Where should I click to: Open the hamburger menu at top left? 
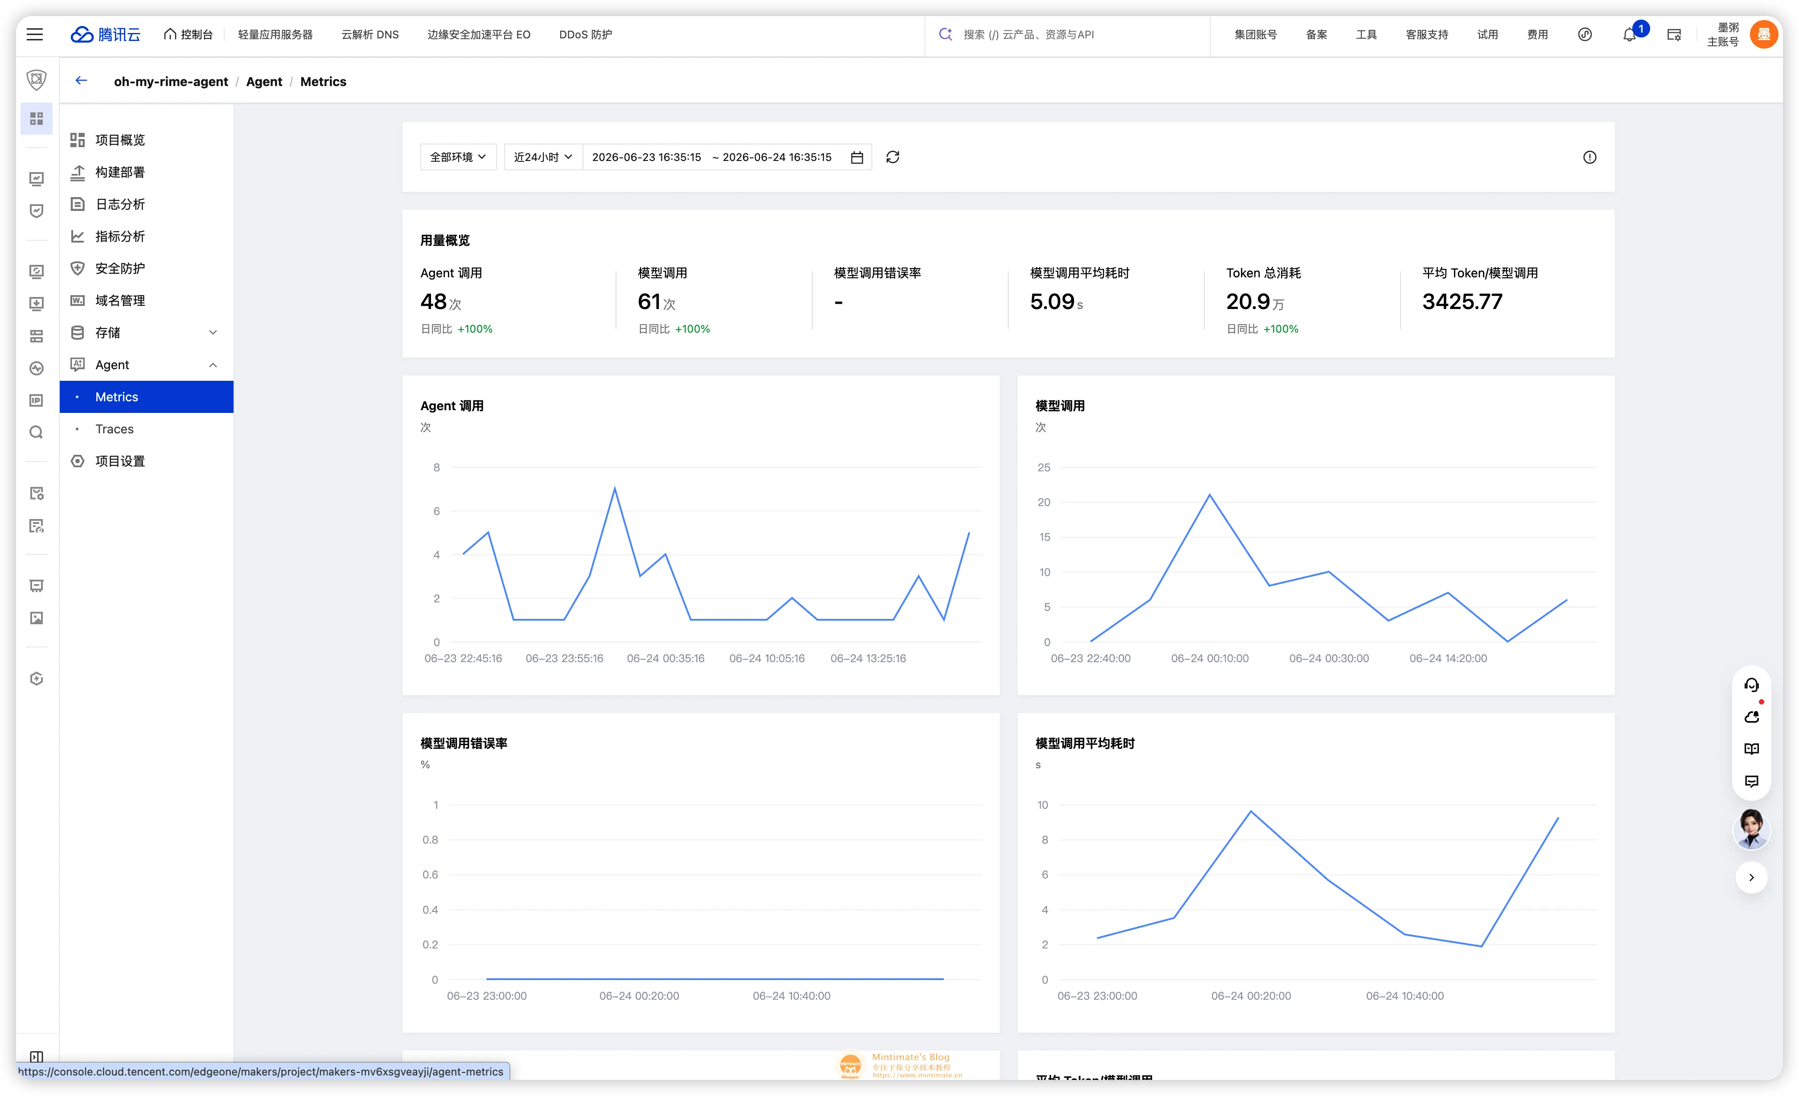(34, 34)
